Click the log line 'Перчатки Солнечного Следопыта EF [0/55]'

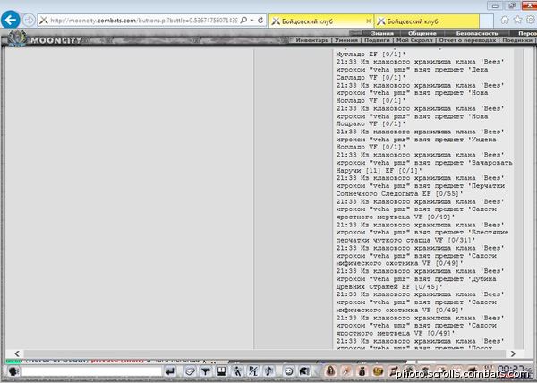[421, 190]
